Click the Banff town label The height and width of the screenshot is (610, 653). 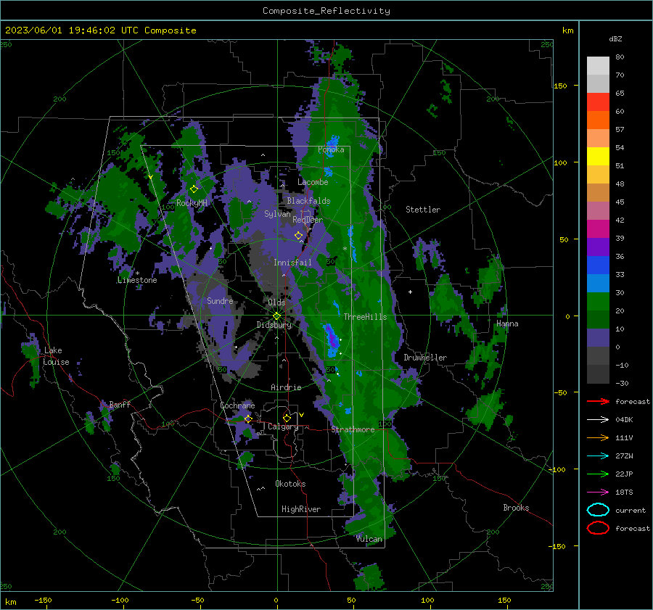coord(120,404)
